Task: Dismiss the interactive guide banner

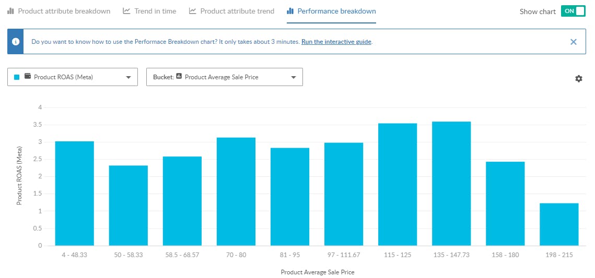Action: [x=574, y=42]
